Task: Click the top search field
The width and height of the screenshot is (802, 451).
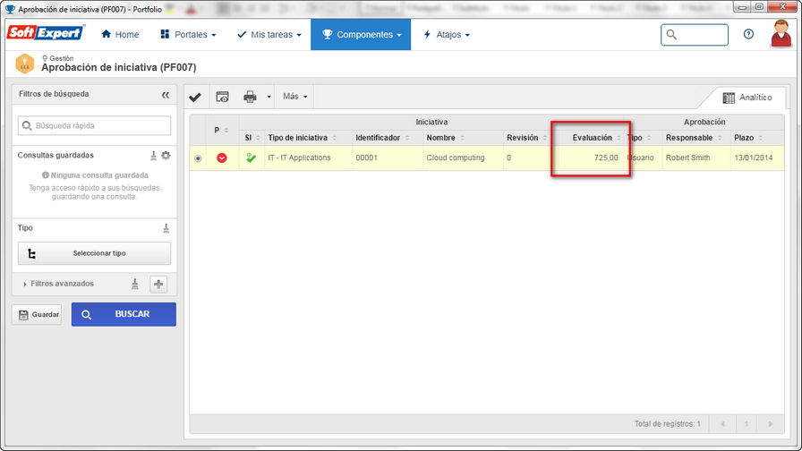Action: [x=694, y=35]
